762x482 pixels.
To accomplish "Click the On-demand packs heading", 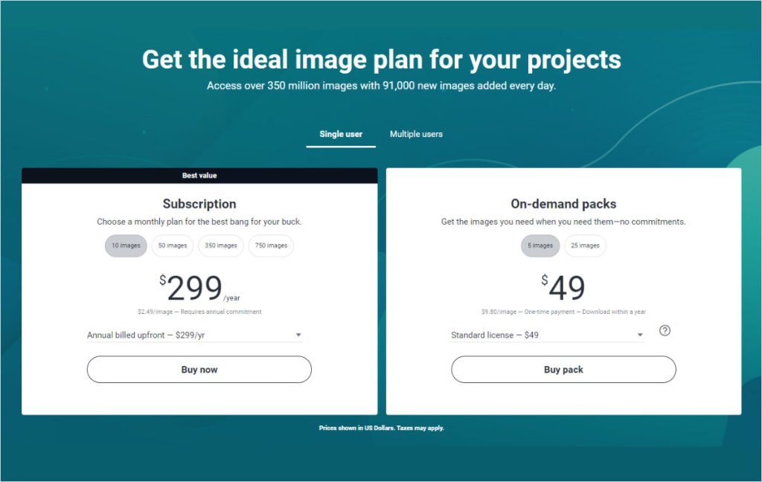I will coord(563,204).
